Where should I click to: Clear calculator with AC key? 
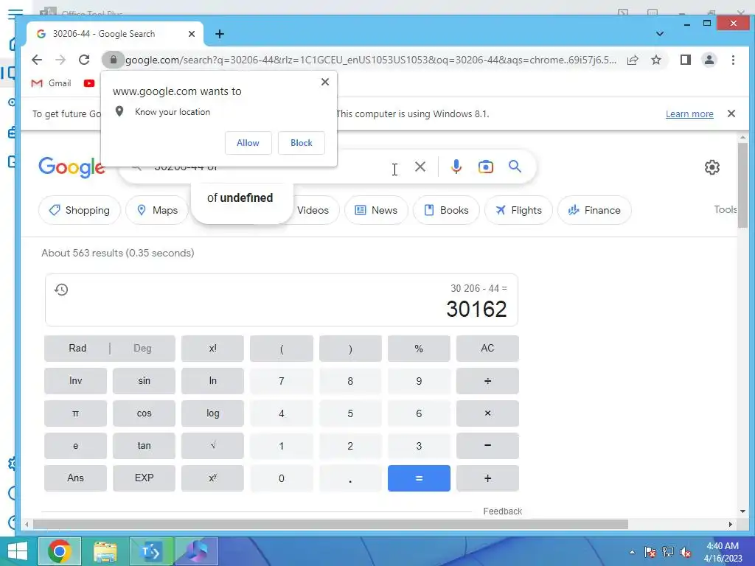pos(488,349)
